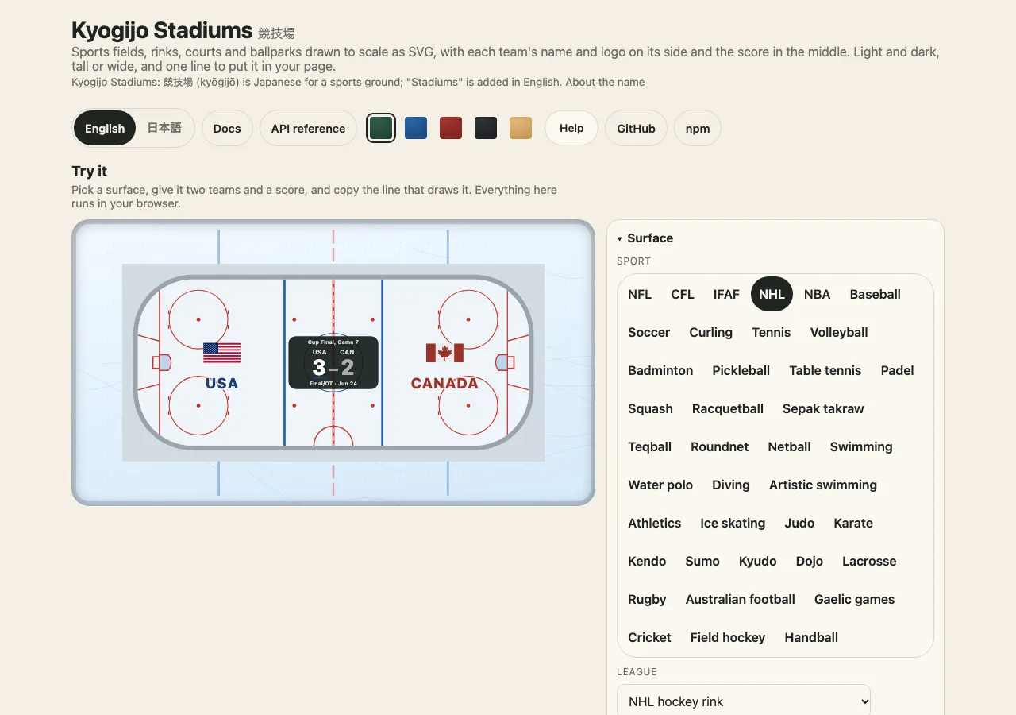
Task: Select Diving sport option
Action: (731, 485)
